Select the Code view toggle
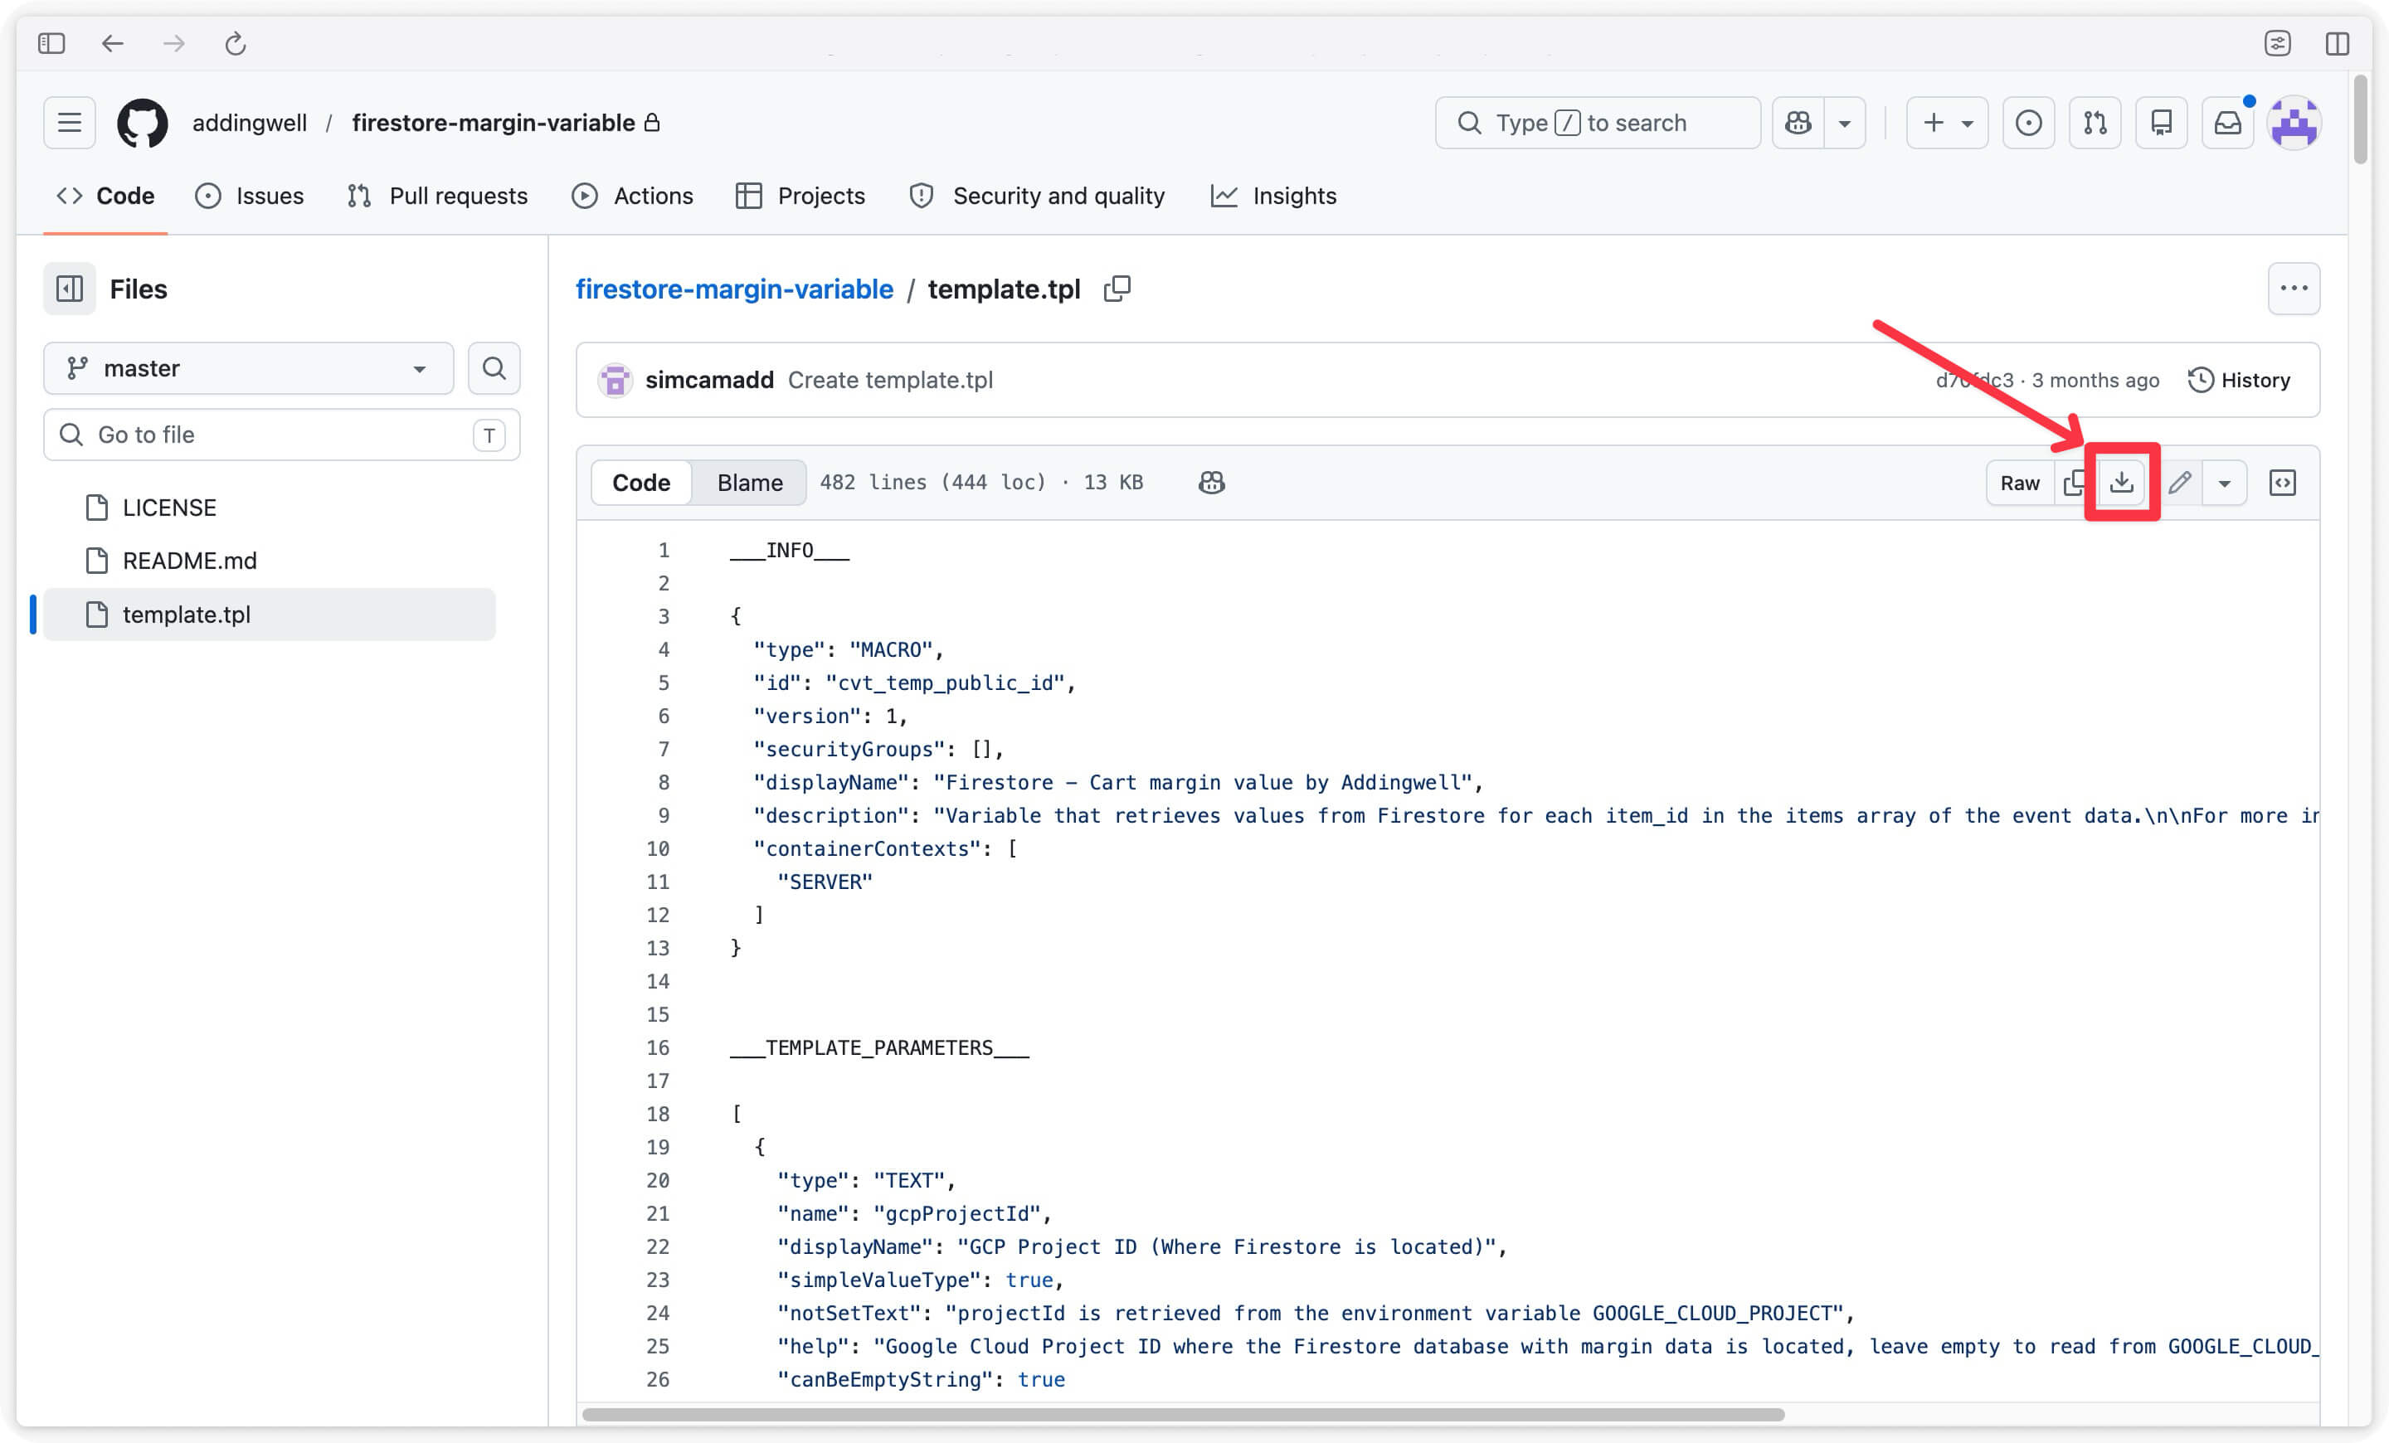This screenshot has width=2389, height=1443. (x=641, y=483)
